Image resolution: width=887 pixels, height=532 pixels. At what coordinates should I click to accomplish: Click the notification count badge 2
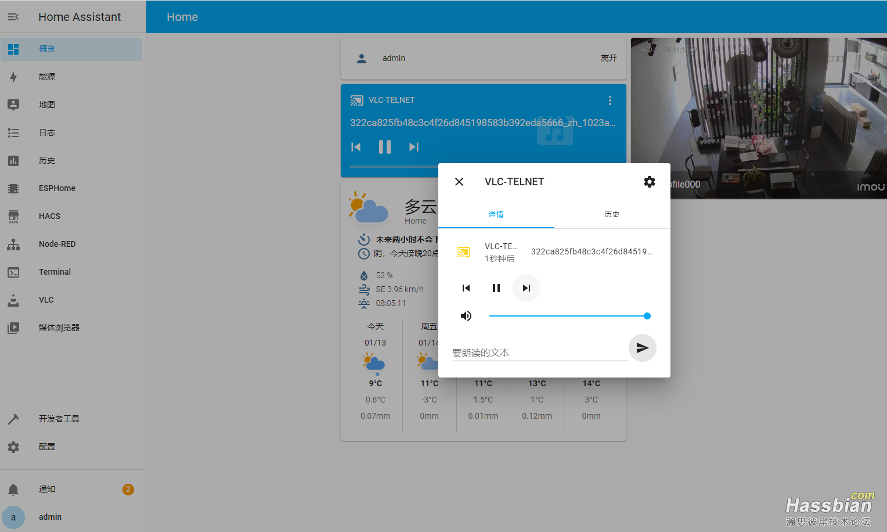click(128, 490)
